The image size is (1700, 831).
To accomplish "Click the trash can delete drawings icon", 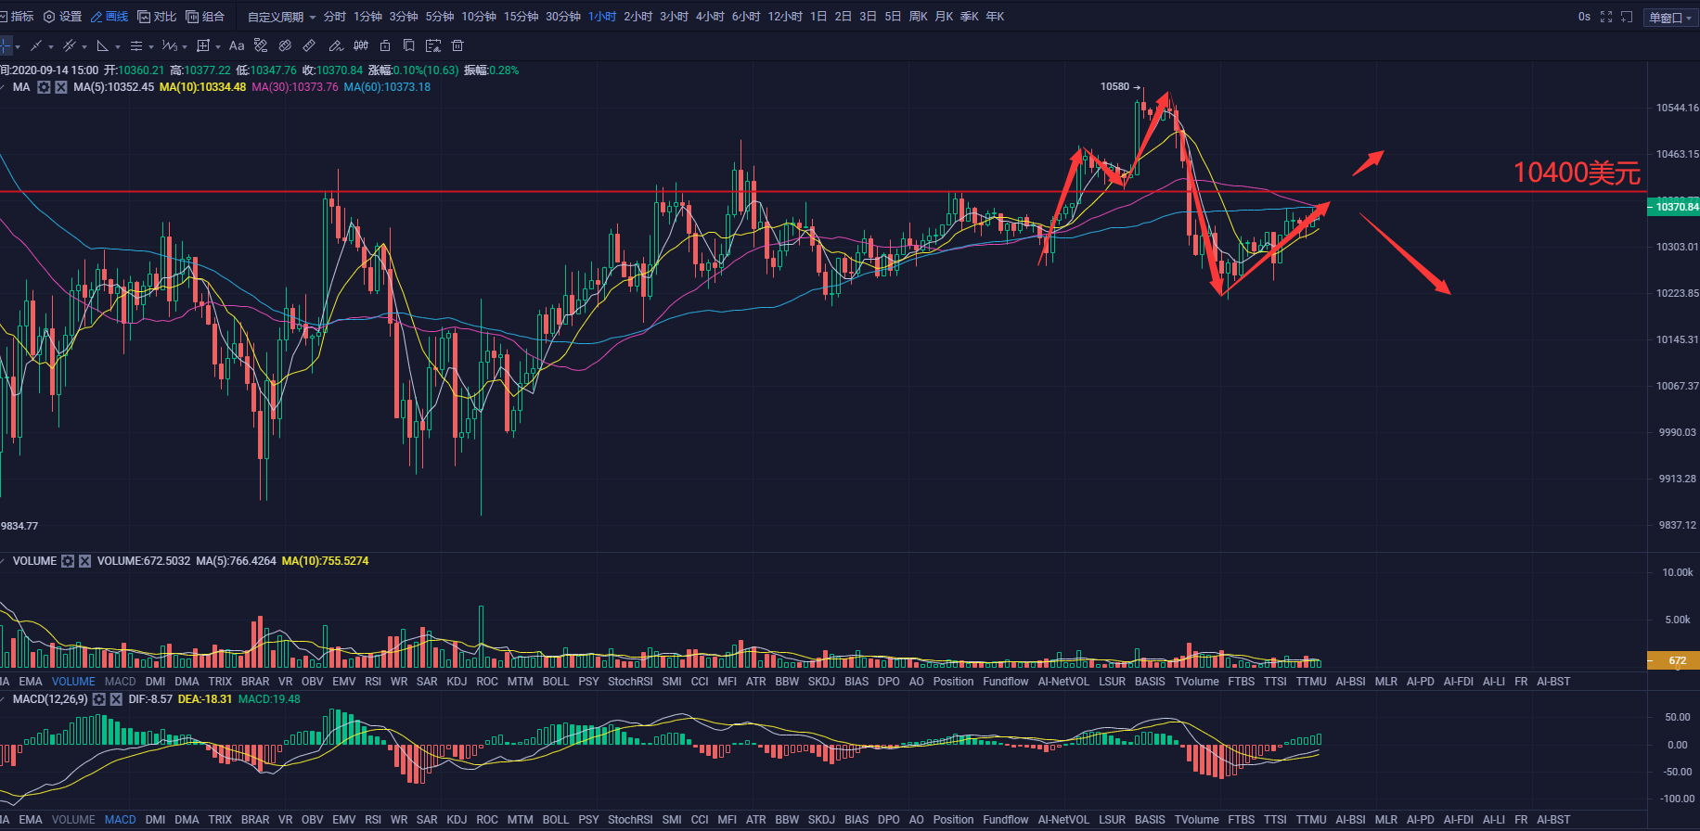I will click(x=457, y=45).
